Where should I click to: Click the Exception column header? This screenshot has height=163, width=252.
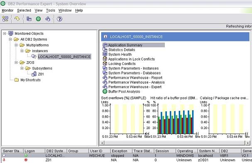coord(121,151)
